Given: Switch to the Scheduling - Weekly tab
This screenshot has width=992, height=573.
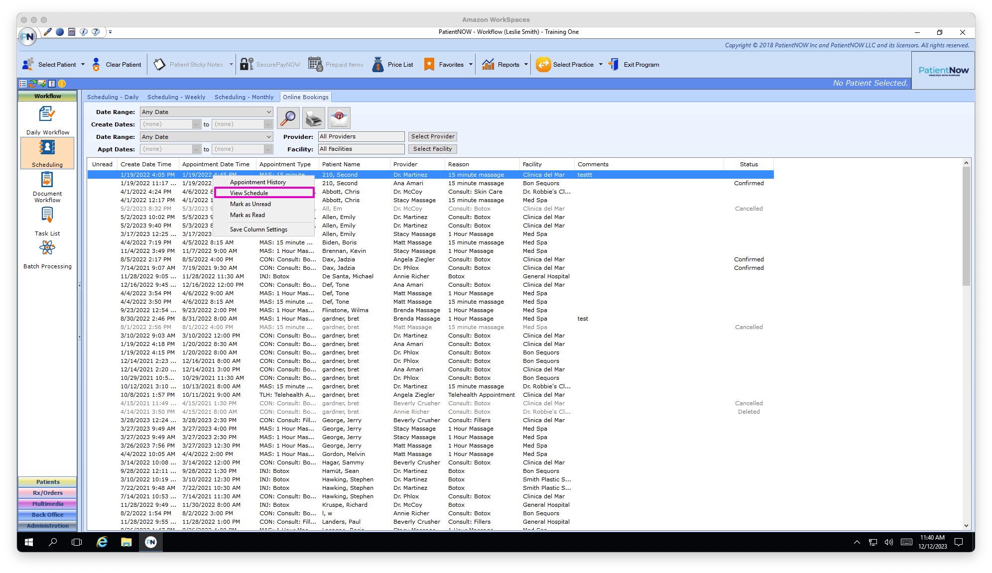Looking at the screenshot, I should 176,97.
